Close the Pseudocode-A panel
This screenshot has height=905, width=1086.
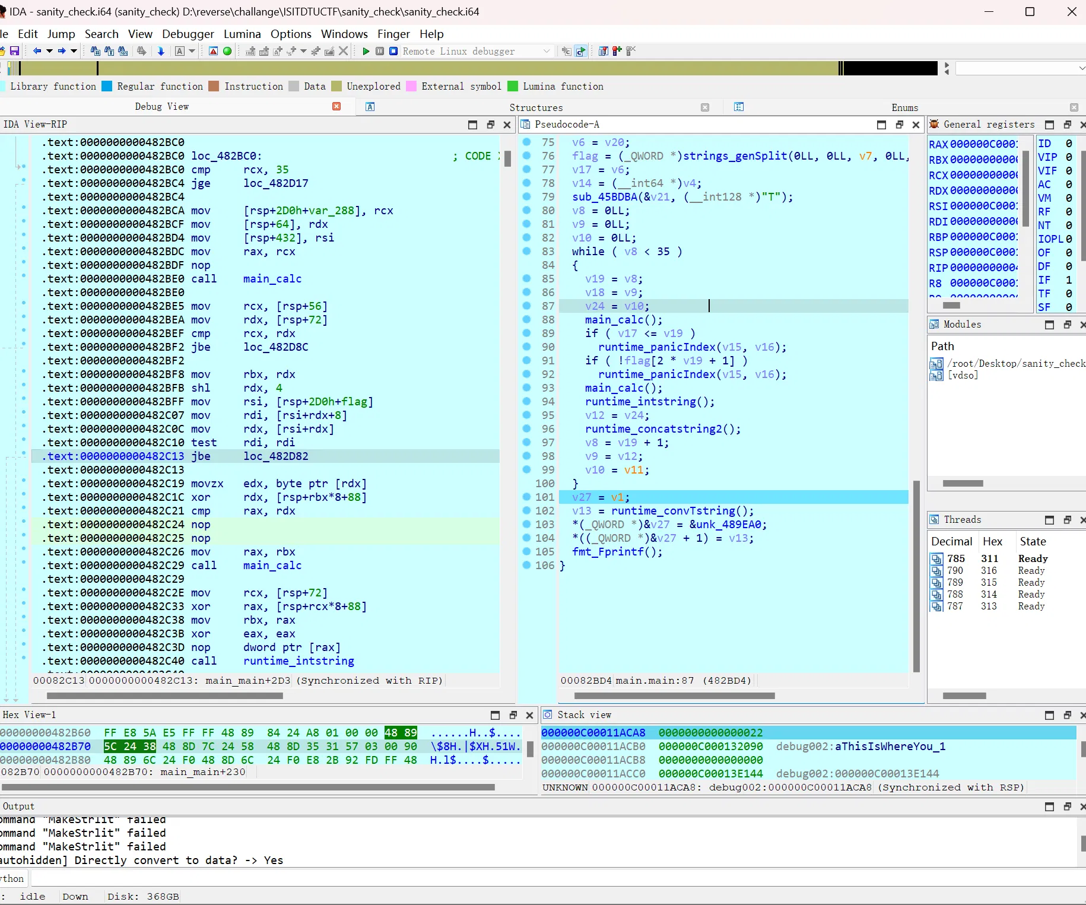[916, 125]
